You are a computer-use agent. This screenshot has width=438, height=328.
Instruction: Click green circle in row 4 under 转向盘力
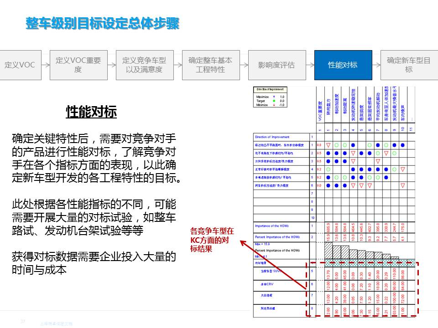pos(328,169)
